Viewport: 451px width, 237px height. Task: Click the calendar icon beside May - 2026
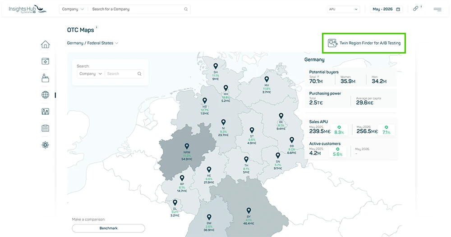coord(398,9)
